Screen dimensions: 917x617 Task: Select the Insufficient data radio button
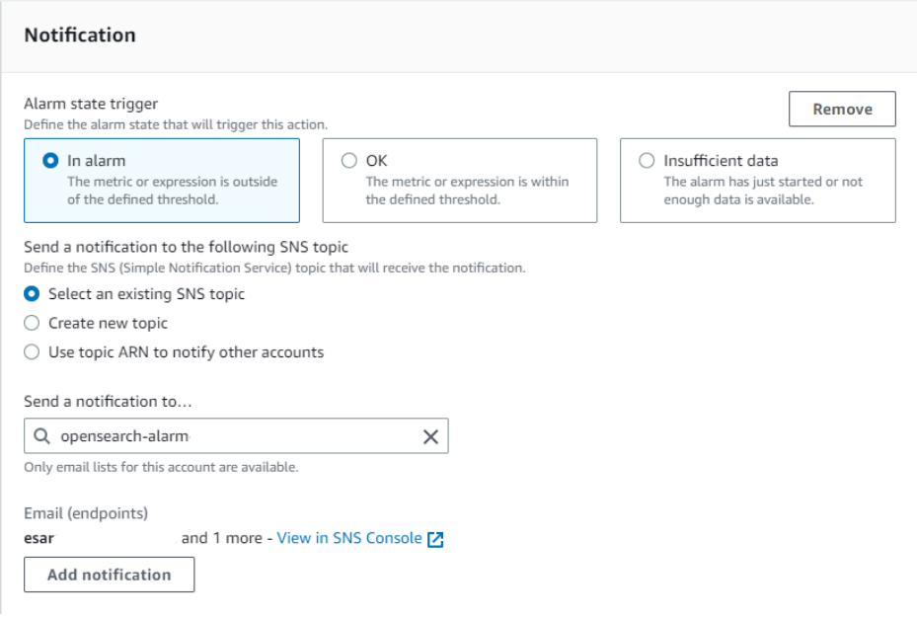tap(647, 160)
